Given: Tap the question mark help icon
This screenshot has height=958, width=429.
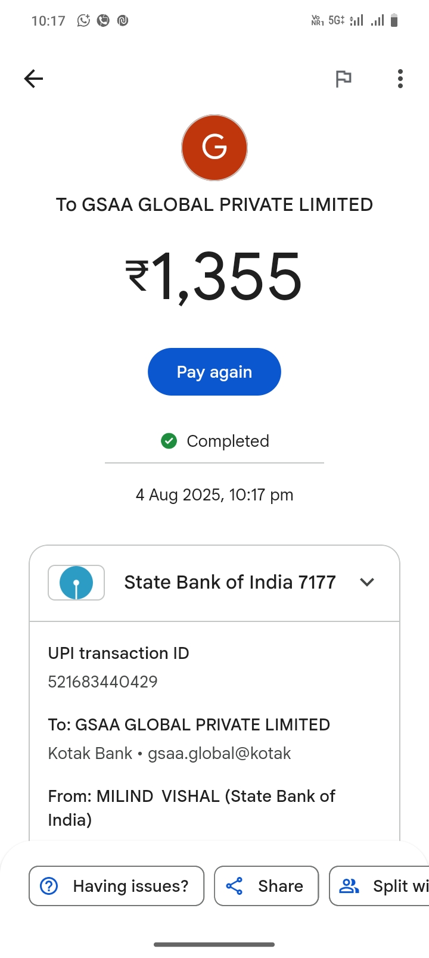Looking at the screenshot, I should (49, 886).
